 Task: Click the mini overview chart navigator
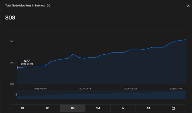(x=101, y=95)
